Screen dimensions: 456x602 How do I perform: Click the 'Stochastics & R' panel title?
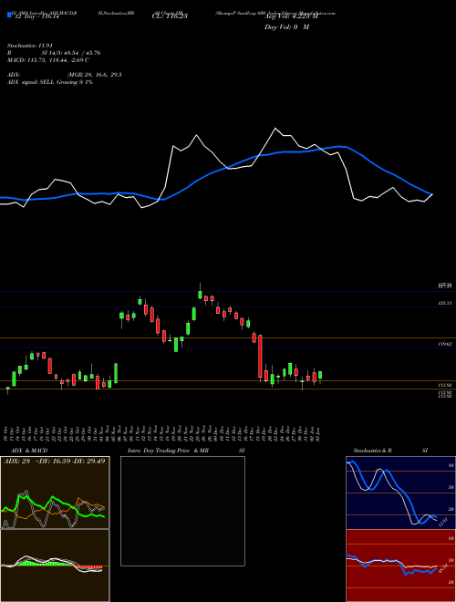click(x=372, y=451)
